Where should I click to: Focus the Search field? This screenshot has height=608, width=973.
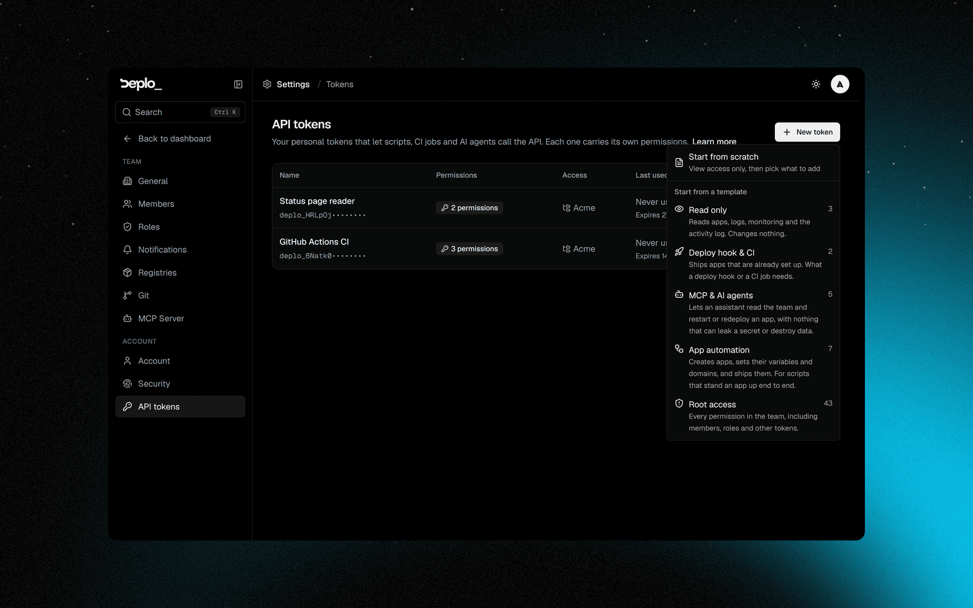point(180,112)
